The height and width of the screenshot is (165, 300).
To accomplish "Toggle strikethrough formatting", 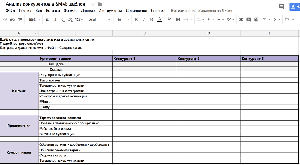I will (152, 20).
